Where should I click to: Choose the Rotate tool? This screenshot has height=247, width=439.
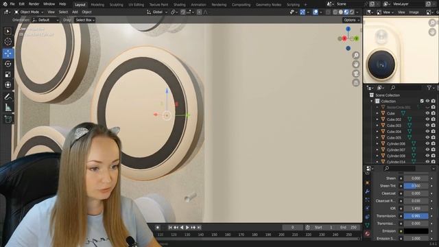8,64
